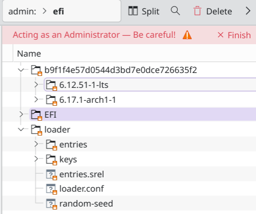The height and width of the screenshot is (214, 256).
Task: Select the 'loader' name text
Action: click(x=57, y=130)
